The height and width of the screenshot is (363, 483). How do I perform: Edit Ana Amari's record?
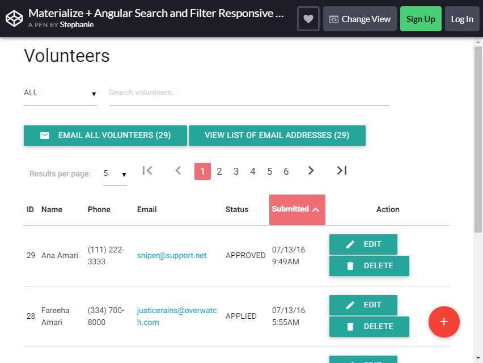point(363,244)
